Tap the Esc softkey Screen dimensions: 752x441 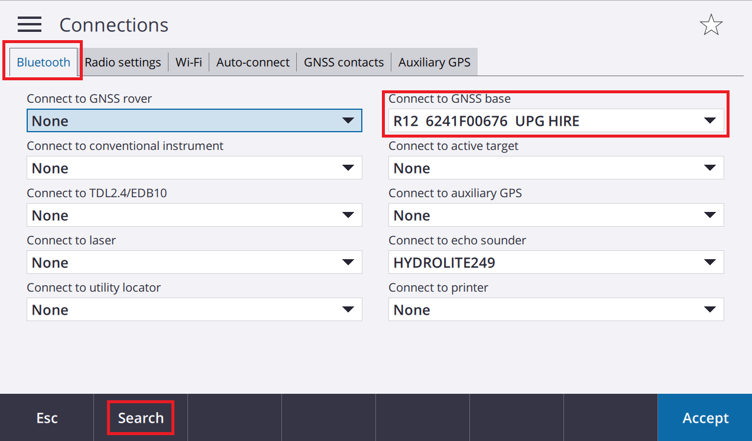47,417
